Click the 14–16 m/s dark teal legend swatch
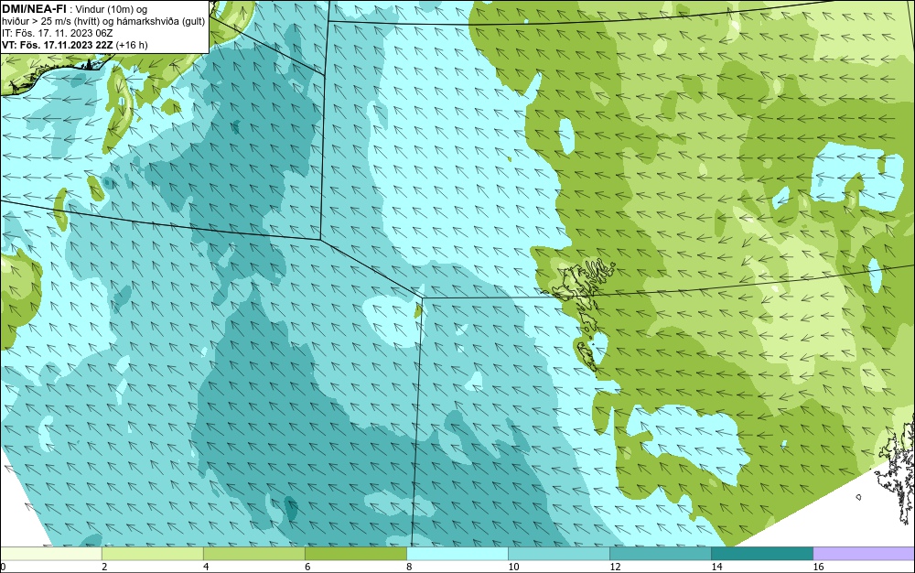This screenshot has height=573, width=915. 761,553
